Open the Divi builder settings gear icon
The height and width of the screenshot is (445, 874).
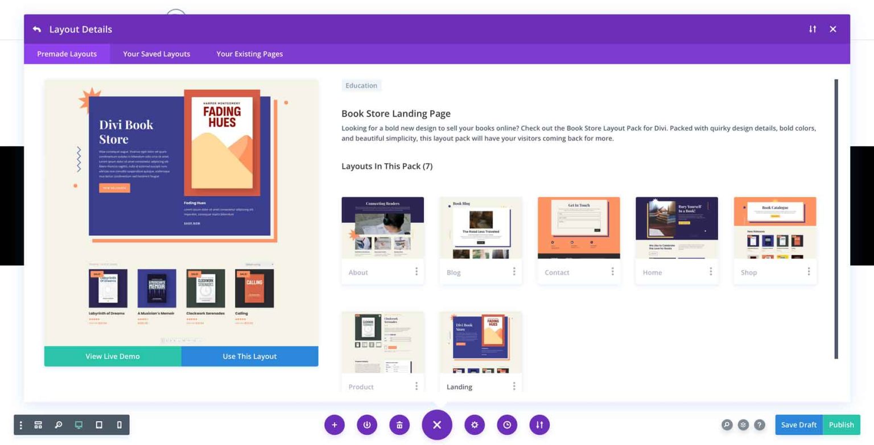point(475,425)
